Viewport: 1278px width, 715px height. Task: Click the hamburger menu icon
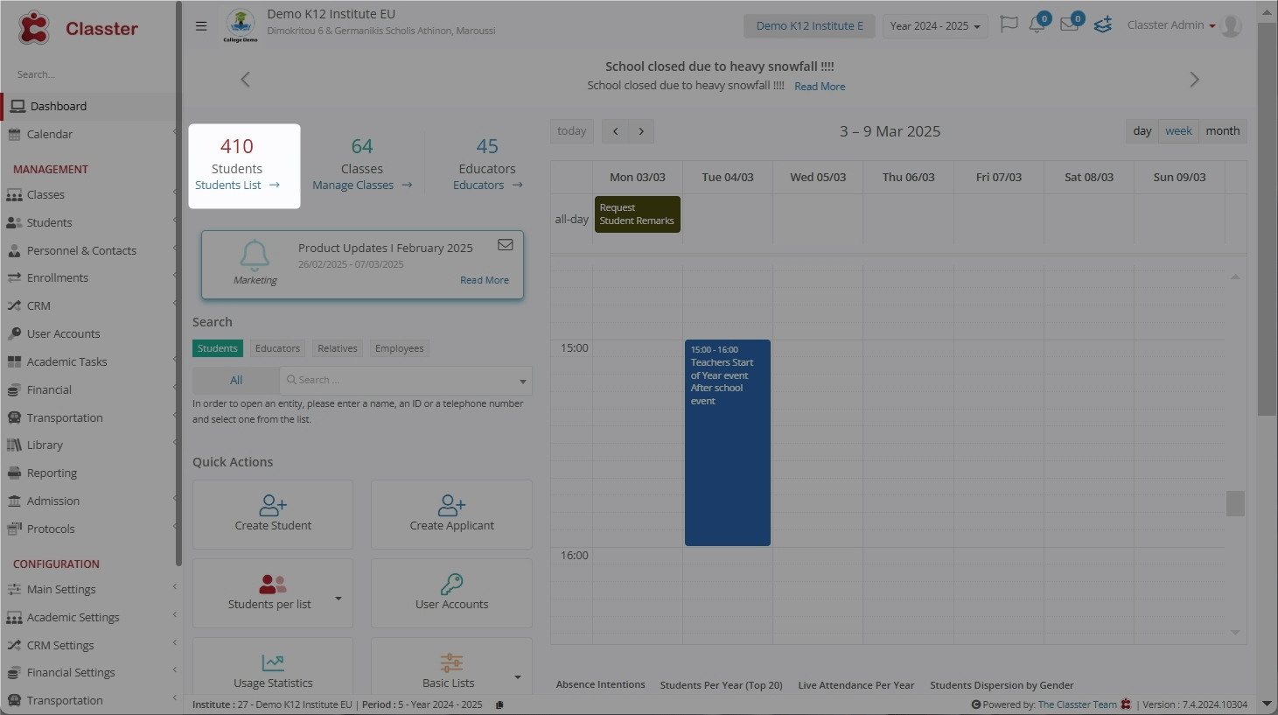coord(201,26)
